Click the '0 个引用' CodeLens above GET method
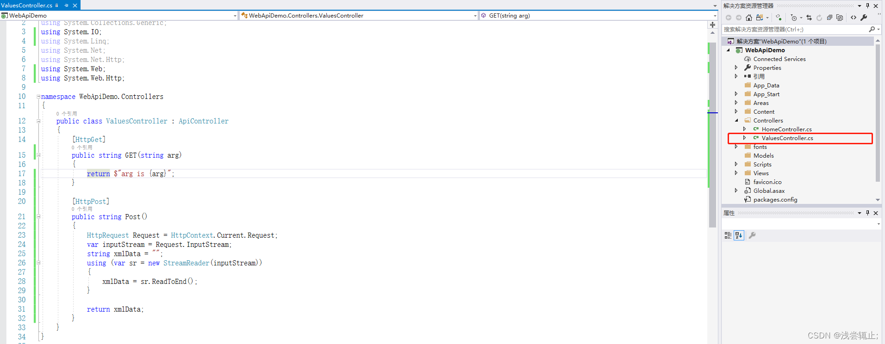885x344 pixels. click(x=82, y=147)
